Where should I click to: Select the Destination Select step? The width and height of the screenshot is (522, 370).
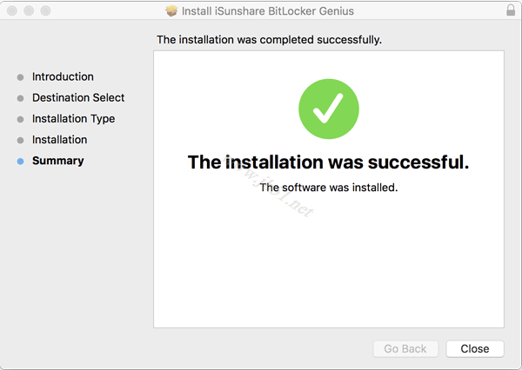pos(78,98)
